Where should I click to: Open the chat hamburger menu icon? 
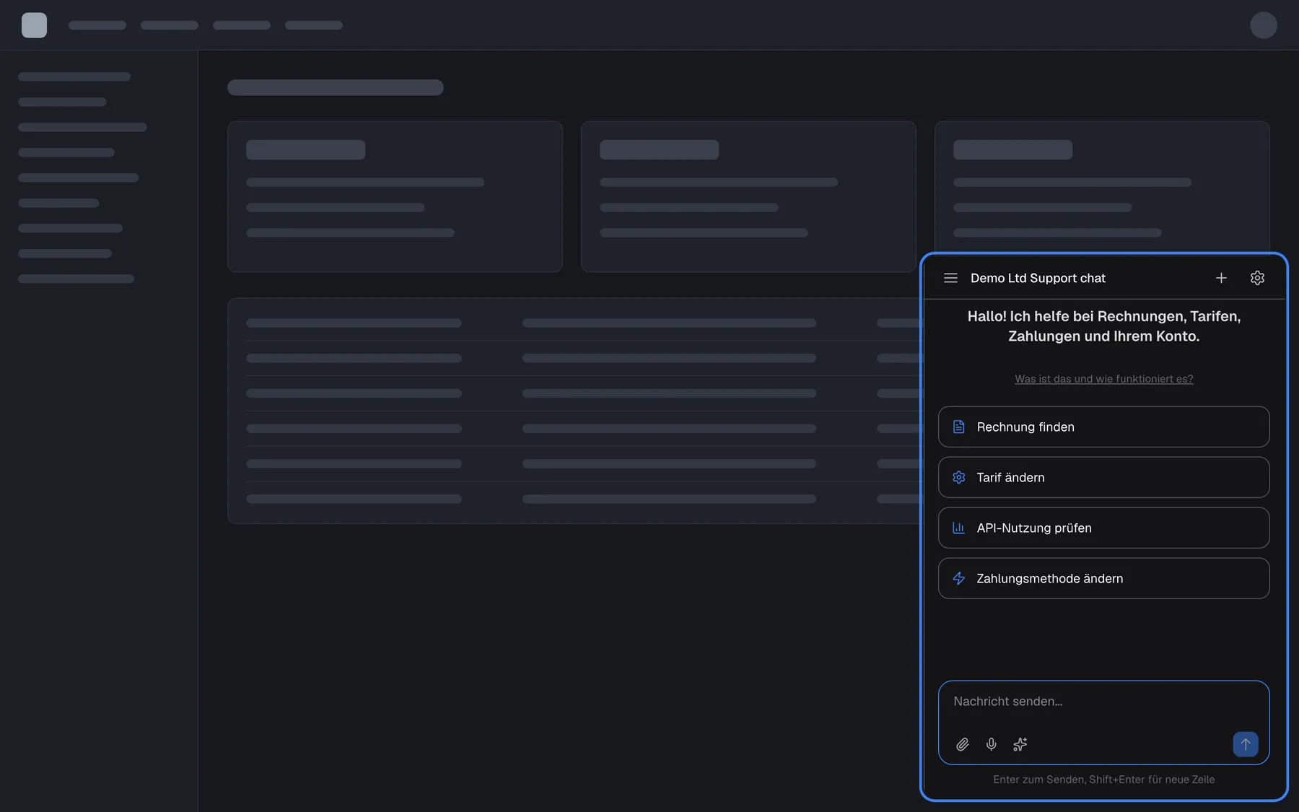[950, 278]
